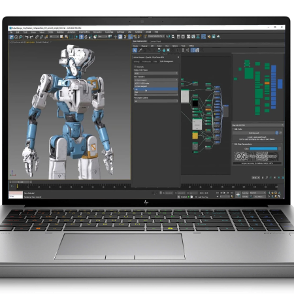Toggle the Angle Snap button

pos(130,37)
